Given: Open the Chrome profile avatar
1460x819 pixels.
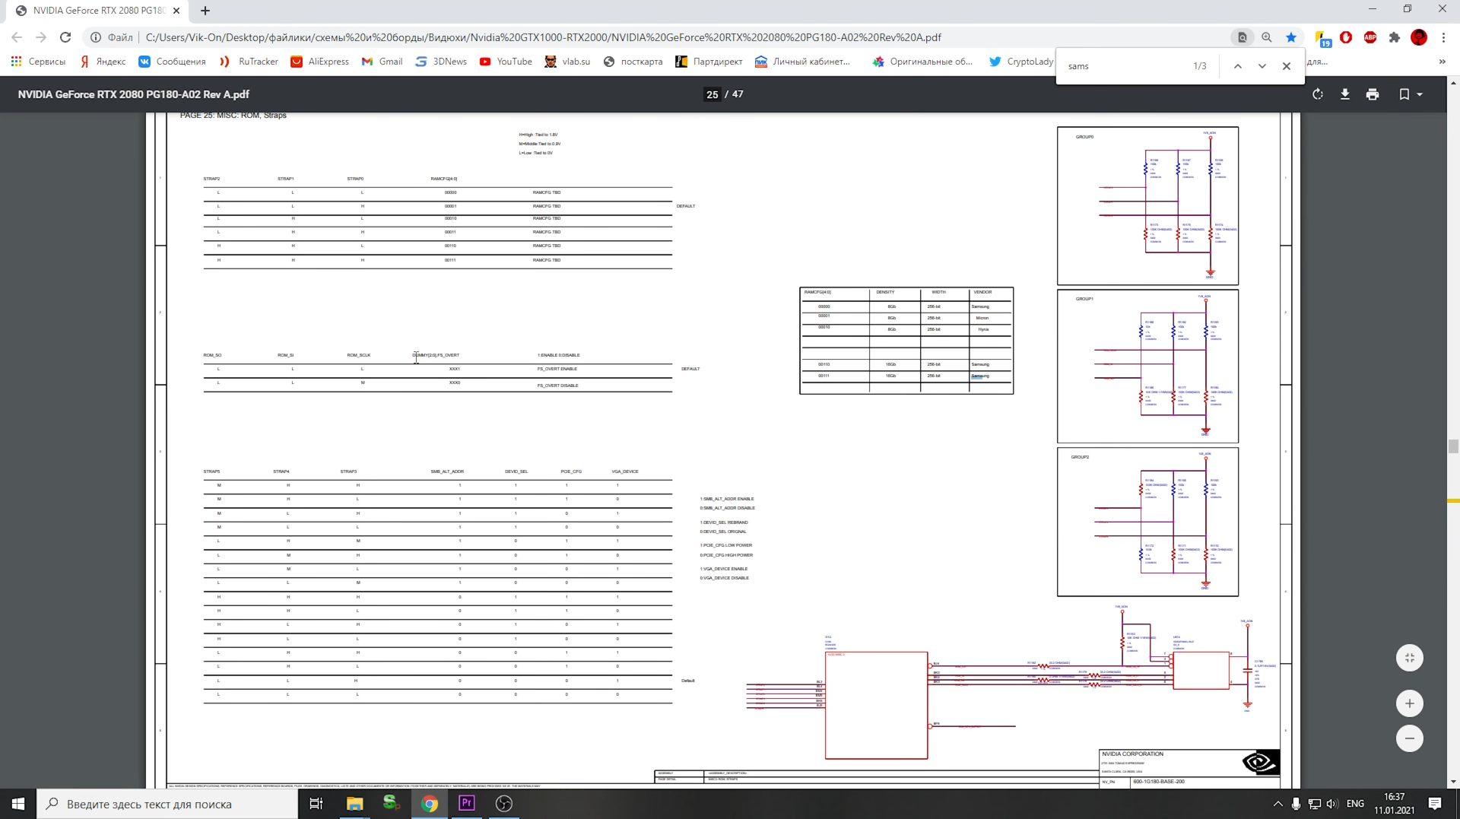Looking at the screenshot, I should 1419,37.
